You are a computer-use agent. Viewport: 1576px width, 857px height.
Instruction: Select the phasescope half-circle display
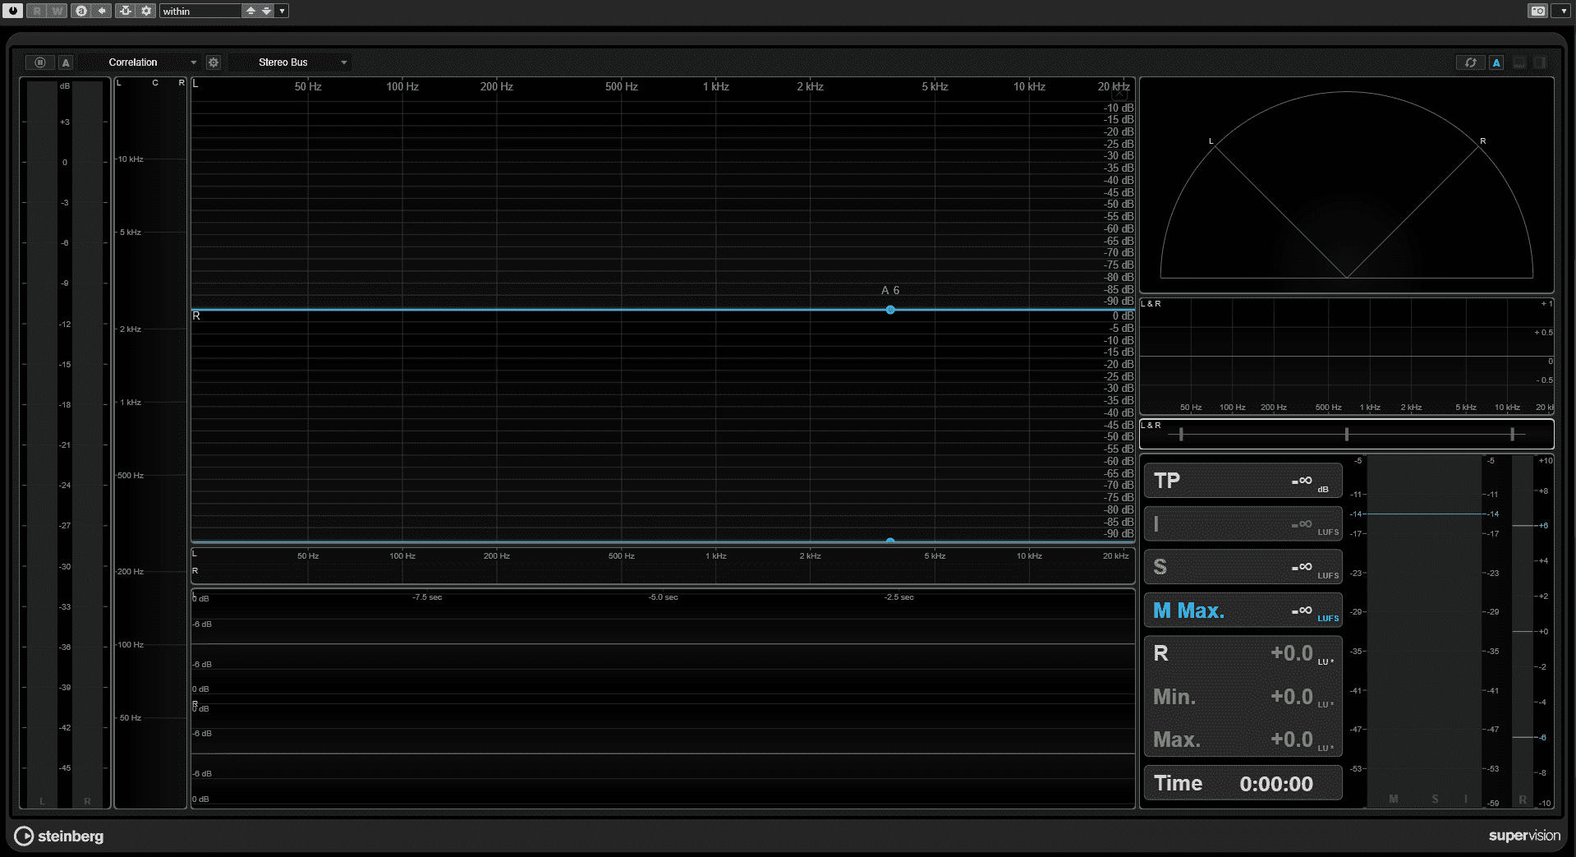click(x=1346, y=185)
